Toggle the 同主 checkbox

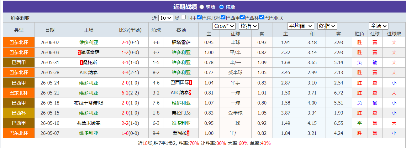(x=183, y=18)
